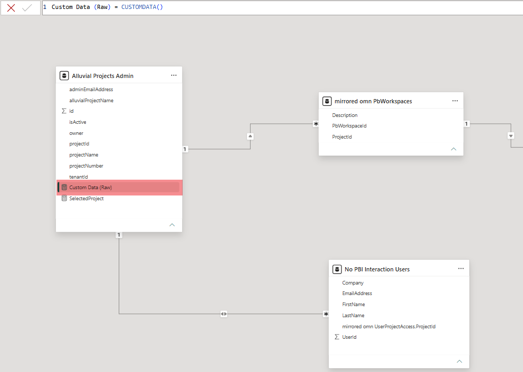Open No PBI Interaction Users options menu

click(x=461, y=268)
